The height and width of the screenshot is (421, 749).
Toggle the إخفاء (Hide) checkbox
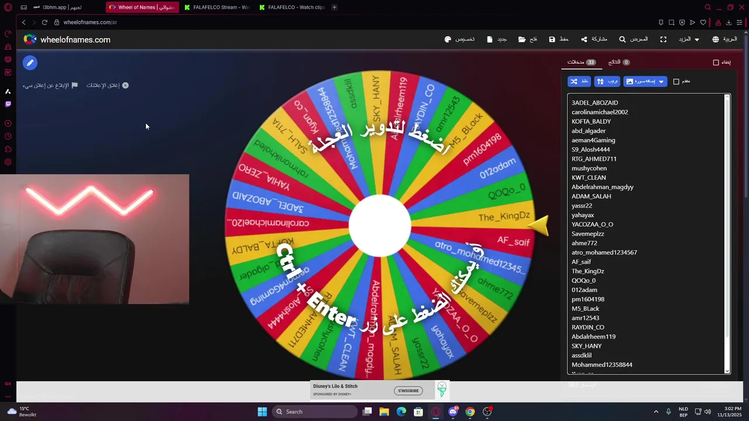[716, 62]
